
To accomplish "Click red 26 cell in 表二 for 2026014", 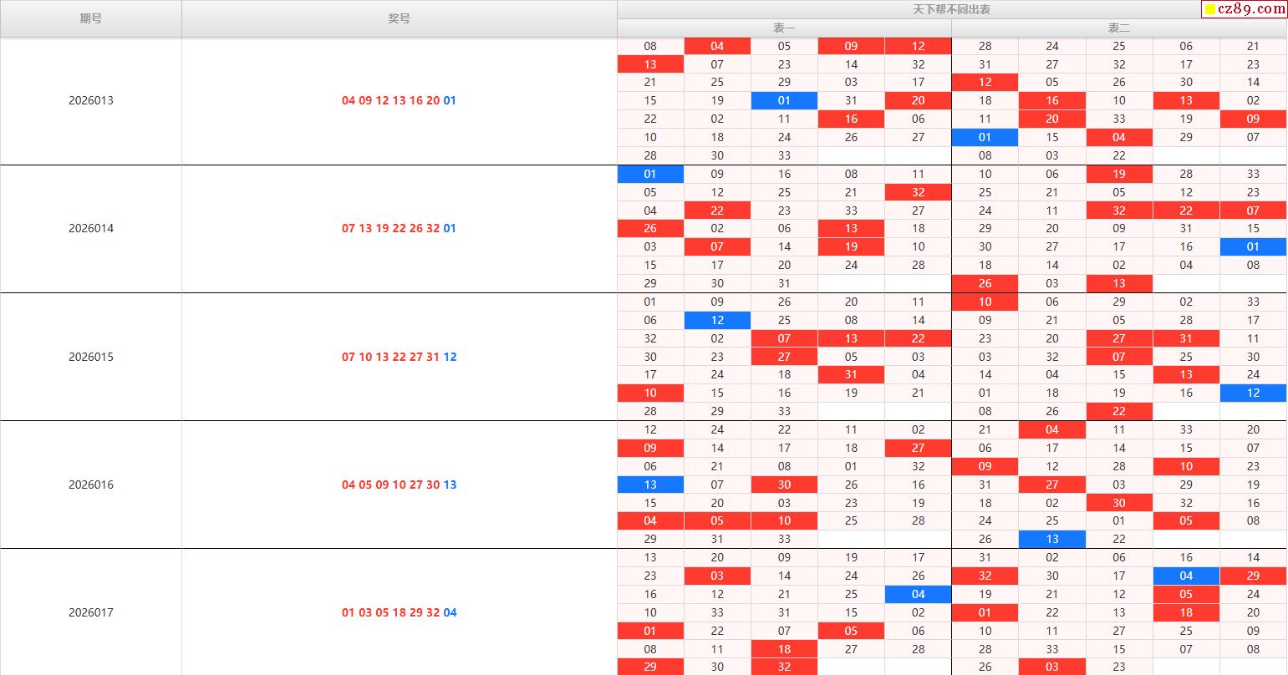I will tap(985, 283).
